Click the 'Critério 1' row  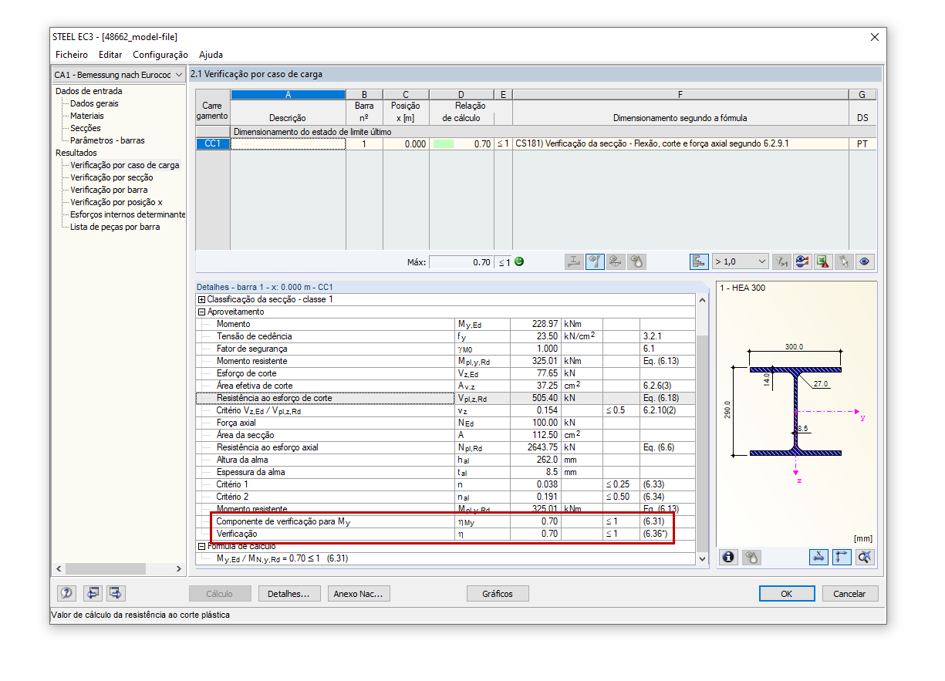(446, 484)
